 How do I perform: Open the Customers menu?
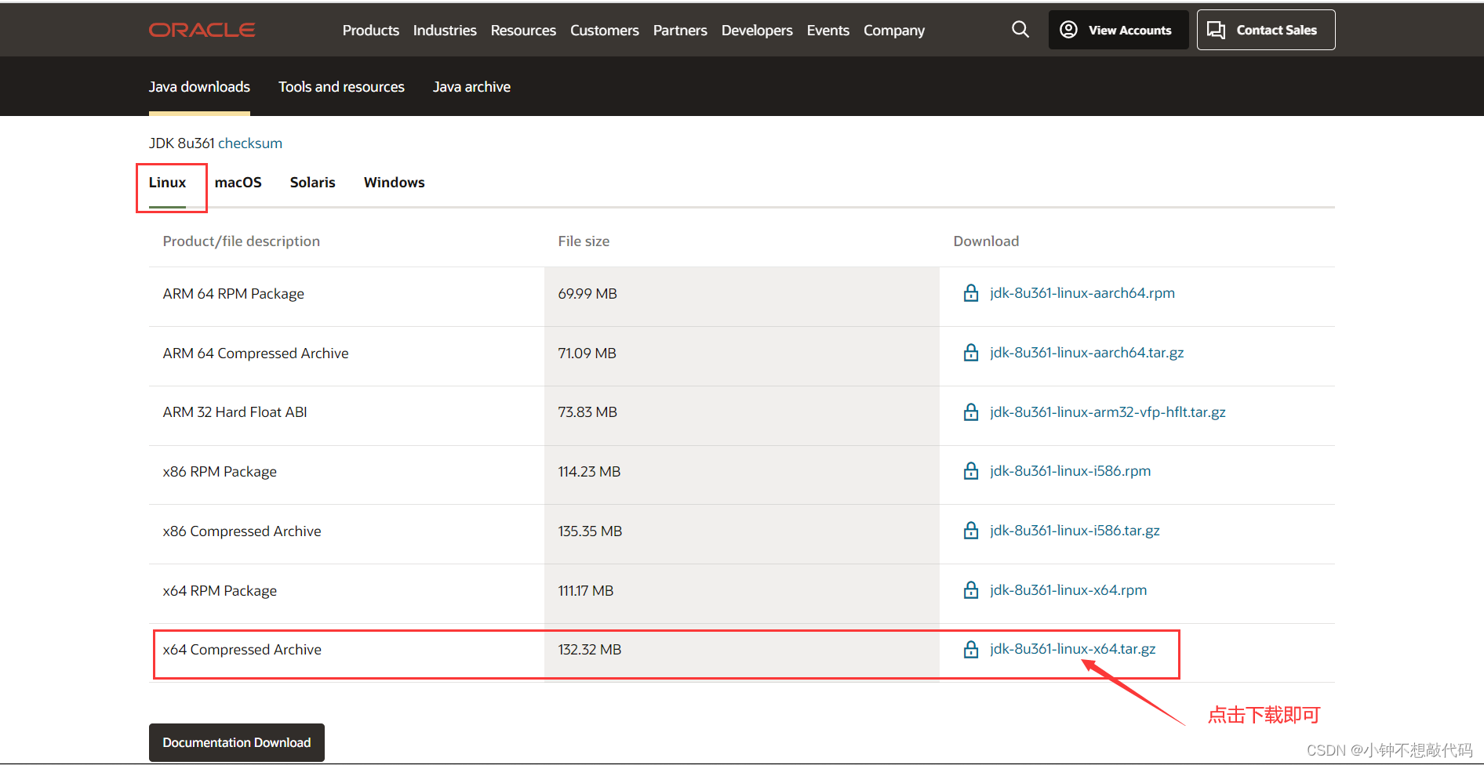(x=605, y=31)
